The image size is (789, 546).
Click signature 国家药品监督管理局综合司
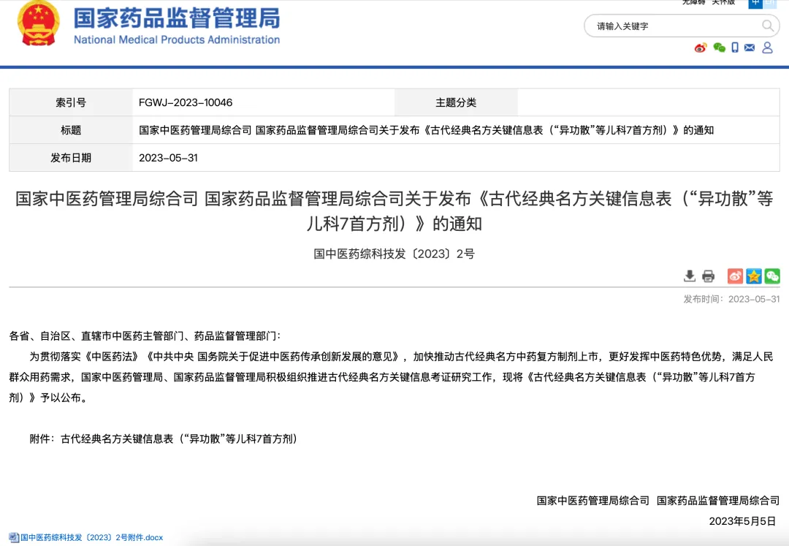pyautogui.click(x=718, y=501)
